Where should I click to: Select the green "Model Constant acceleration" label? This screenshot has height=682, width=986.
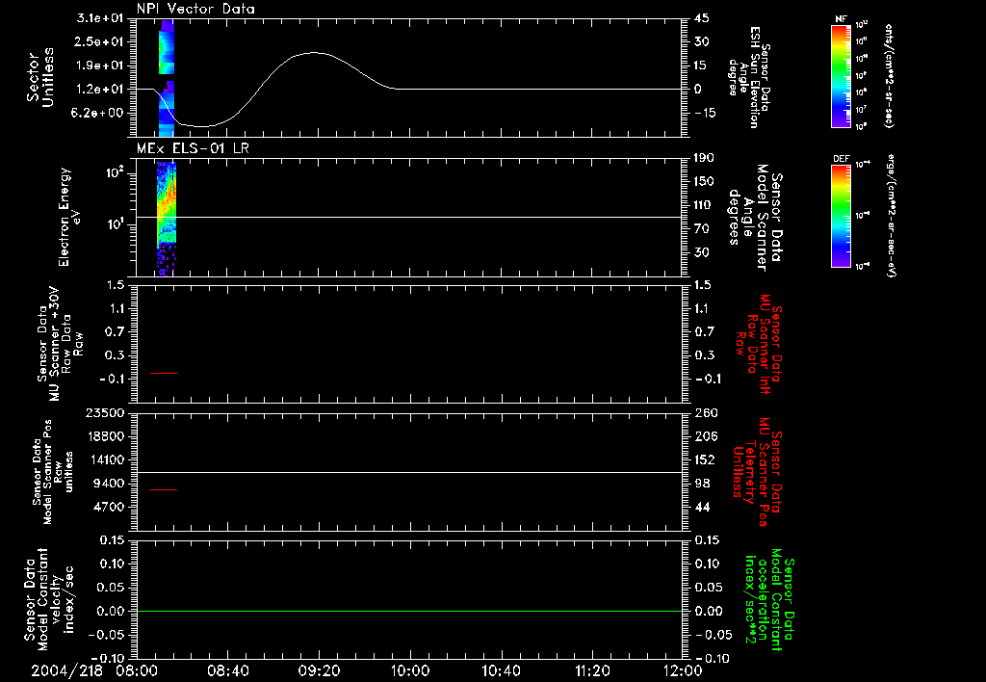click(x=771, y=600)
